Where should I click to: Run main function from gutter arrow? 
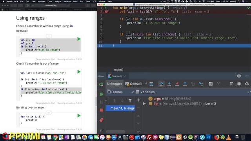106,8
